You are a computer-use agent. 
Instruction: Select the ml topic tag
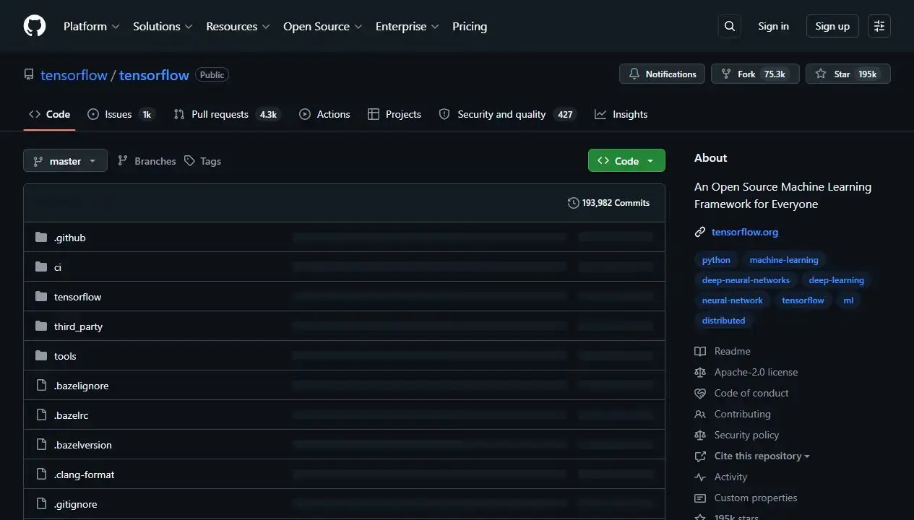tap(848, 300)
